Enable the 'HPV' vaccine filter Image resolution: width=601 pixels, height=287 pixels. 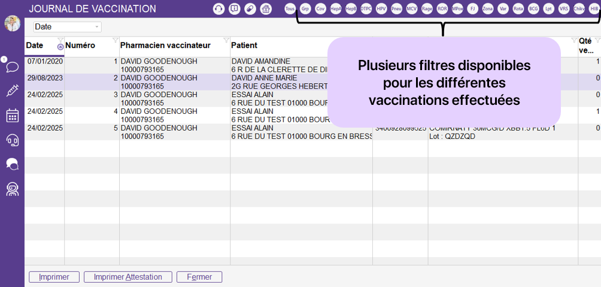[381, 9]
